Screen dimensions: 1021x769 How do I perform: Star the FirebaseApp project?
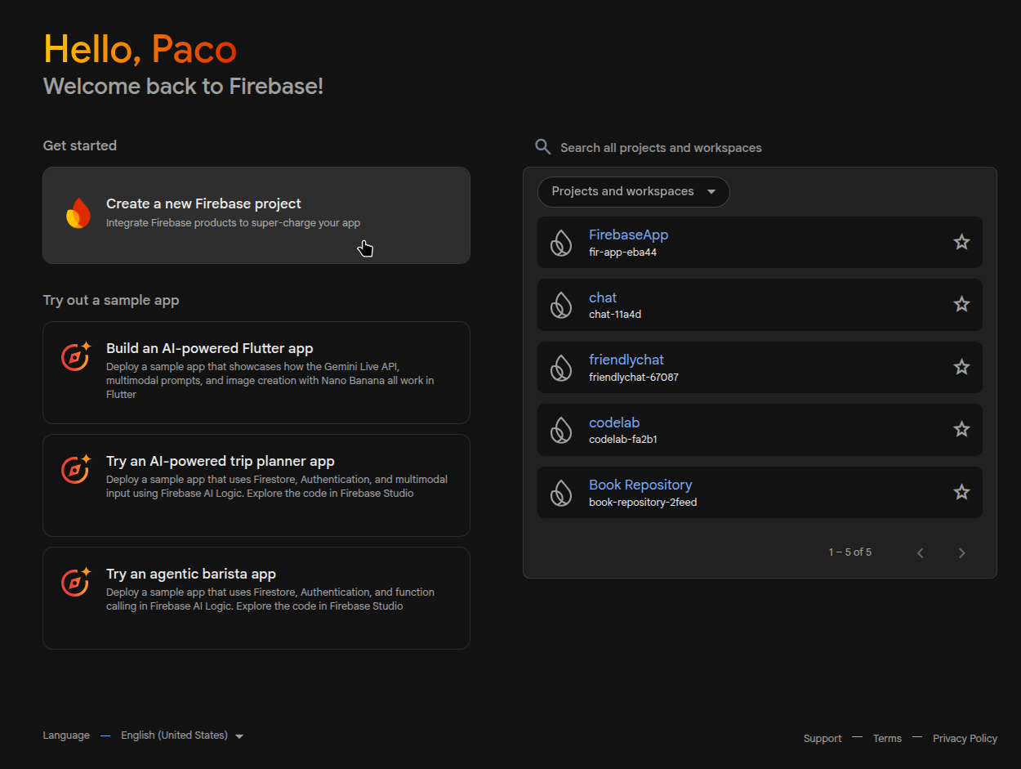click(961, 242)
